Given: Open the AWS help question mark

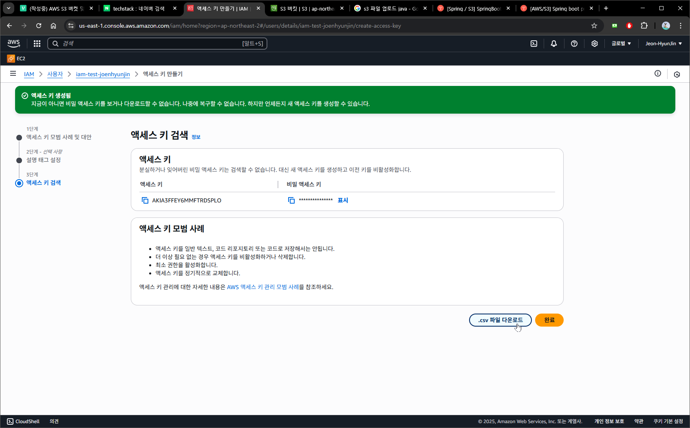Looking at the screenshot, I should click(x=574, y=44).
